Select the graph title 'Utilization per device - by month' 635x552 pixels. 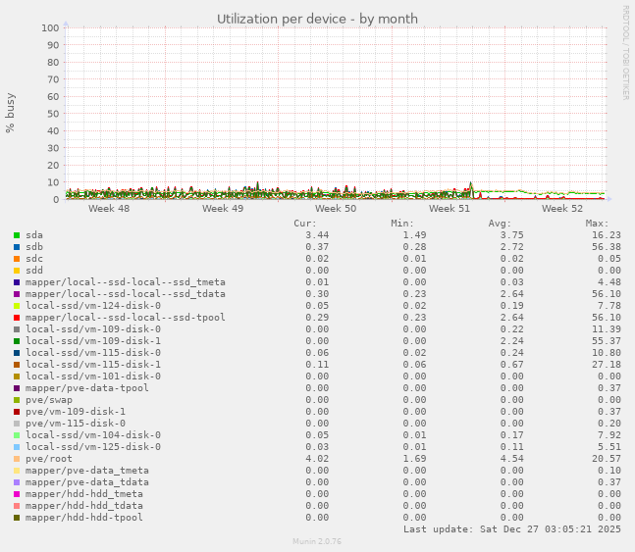coord(317,19)
